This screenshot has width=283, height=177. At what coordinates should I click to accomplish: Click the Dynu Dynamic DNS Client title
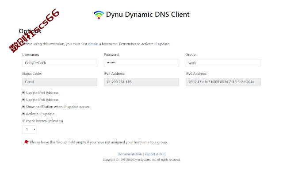click(x=148, y=15)
